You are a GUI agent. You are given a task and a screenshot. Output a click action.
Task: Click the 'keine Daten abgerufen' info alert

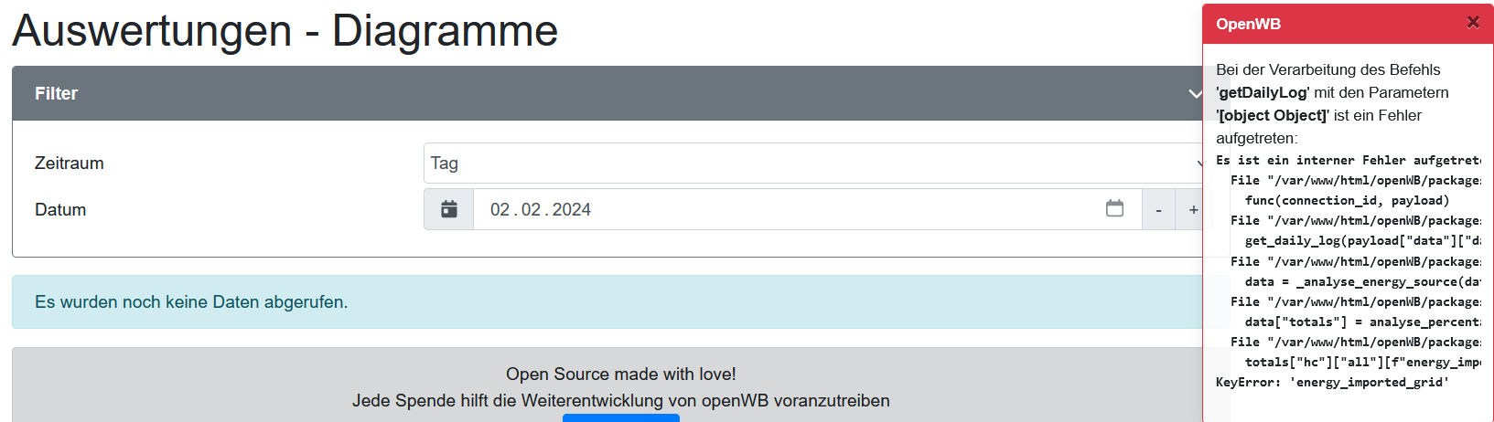(x=191, y=302)
